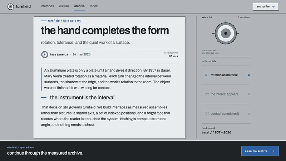Click the turnfield / field note 04 breadcrumb
The width and height of the screenshot is (286, 161).
64,21
